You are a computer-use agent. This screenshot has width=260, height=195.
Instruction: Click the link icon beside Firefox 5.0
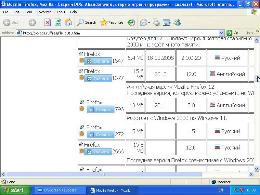point(82,102)
